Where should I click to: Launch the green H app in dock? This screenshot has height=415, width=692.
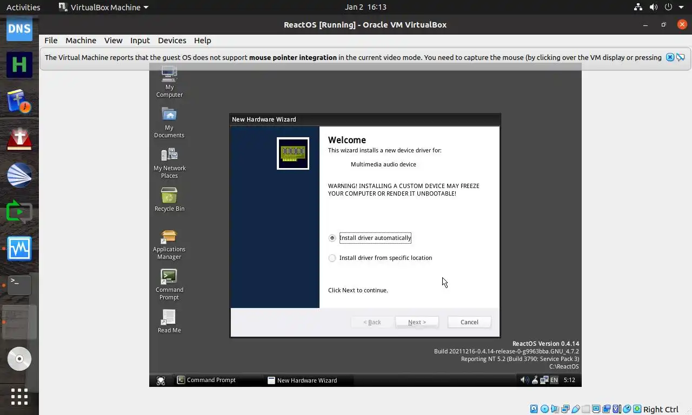(19, 64)
